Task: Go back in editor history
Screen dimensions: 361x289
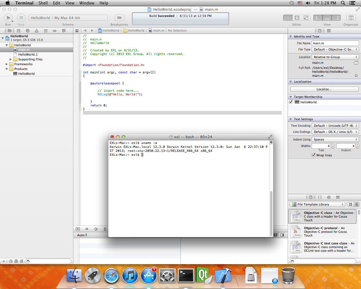Action: coord(85,30)
